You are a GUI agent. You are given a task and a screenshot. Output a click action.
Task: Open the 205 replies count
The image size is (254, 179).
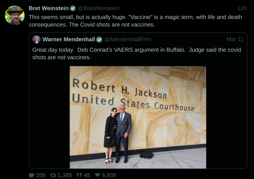pos(41,175)
